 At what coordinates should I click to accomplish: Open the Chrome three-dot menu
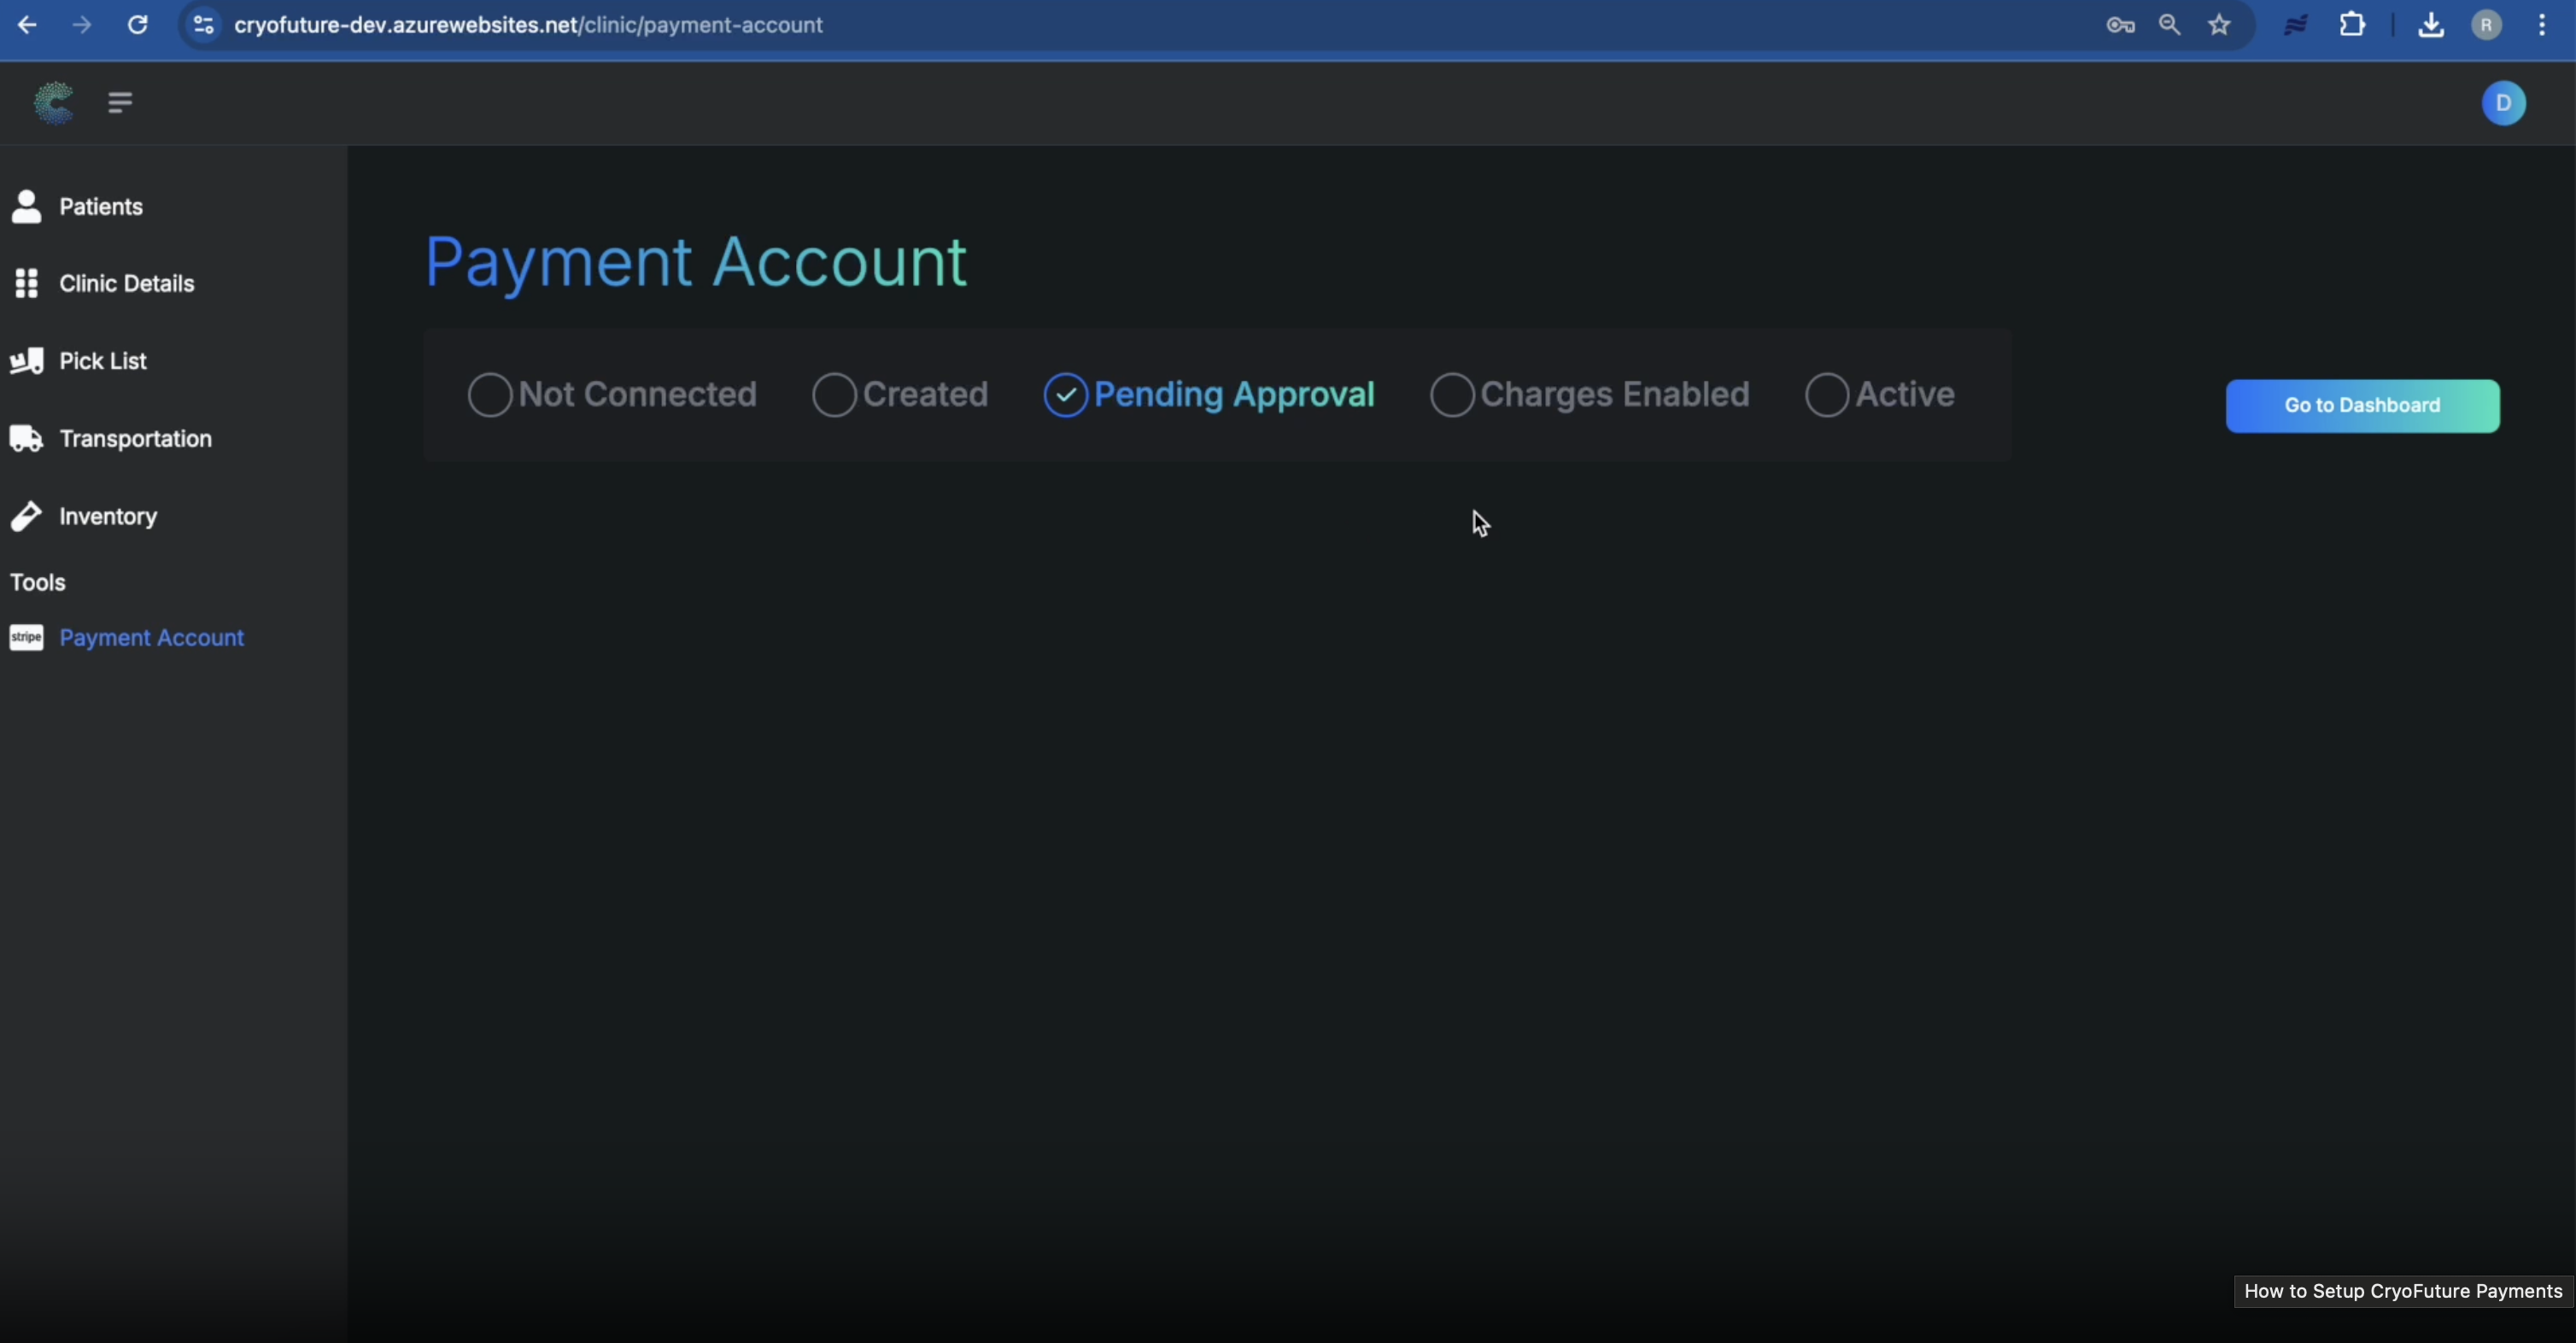[2543, 25]
